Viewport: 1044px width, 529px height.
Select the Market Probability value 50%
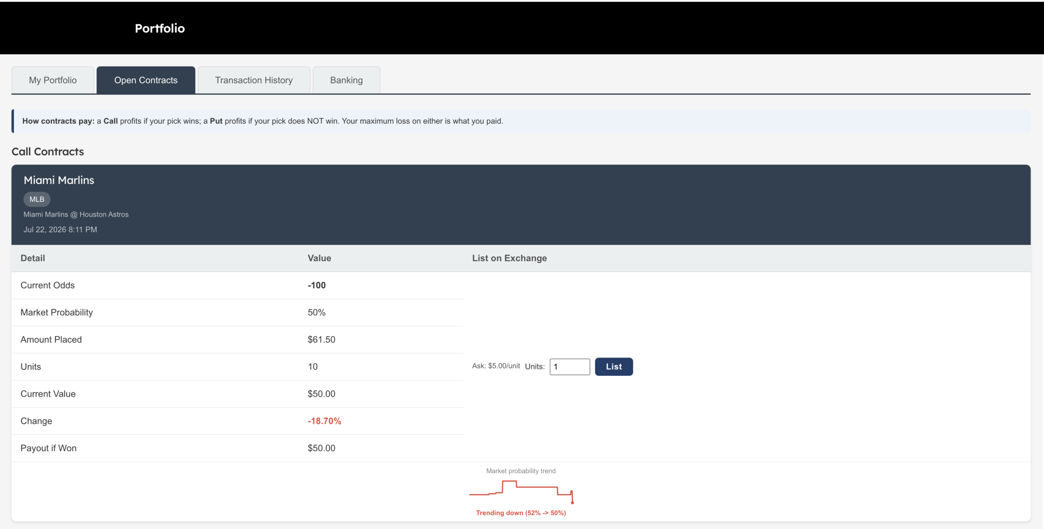(x=316, y=312)
